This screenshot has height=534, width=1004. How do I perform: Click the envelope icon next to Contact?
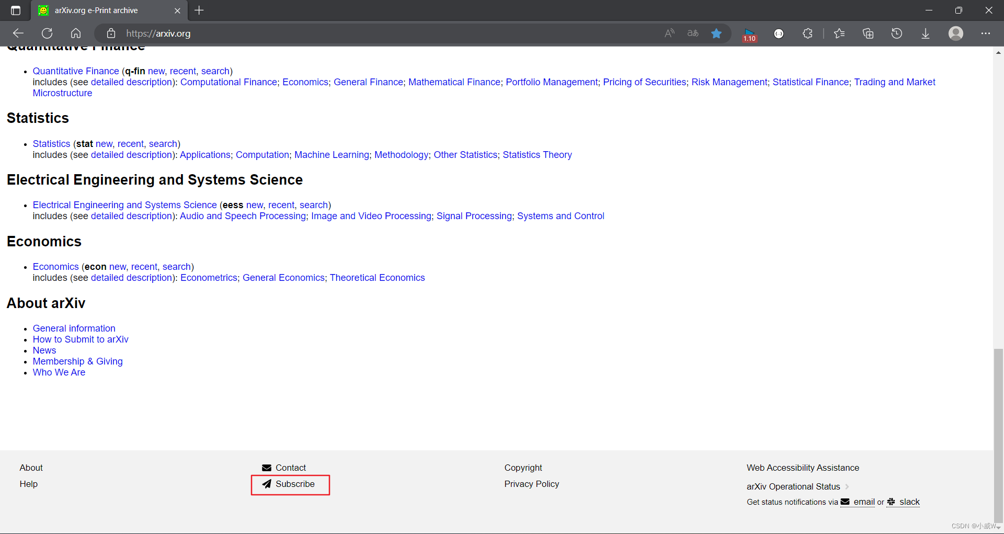pyautogui.click(x=267, y=468)
